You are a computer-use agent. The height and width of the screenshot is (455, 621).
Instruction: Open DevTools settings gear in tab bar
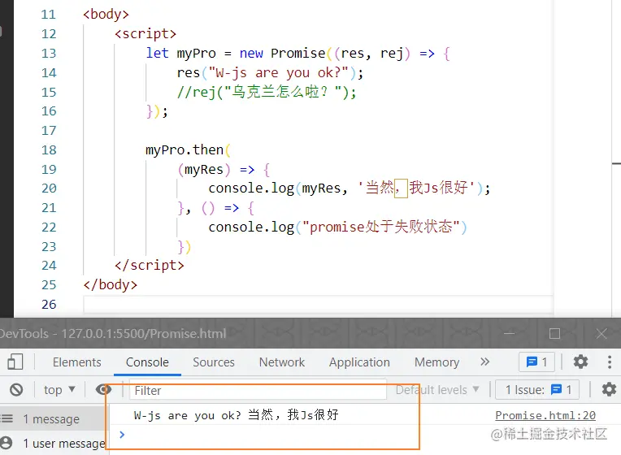[580, 362]
